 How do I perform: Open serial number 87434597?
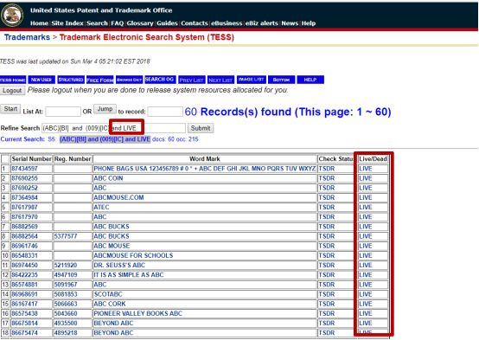pos(24,169)
